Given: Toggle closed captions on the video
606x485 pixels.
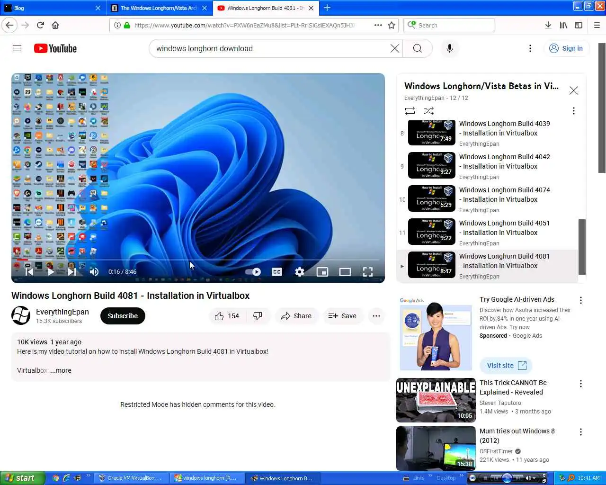Looking at the screenshot, I should (277, 272).
